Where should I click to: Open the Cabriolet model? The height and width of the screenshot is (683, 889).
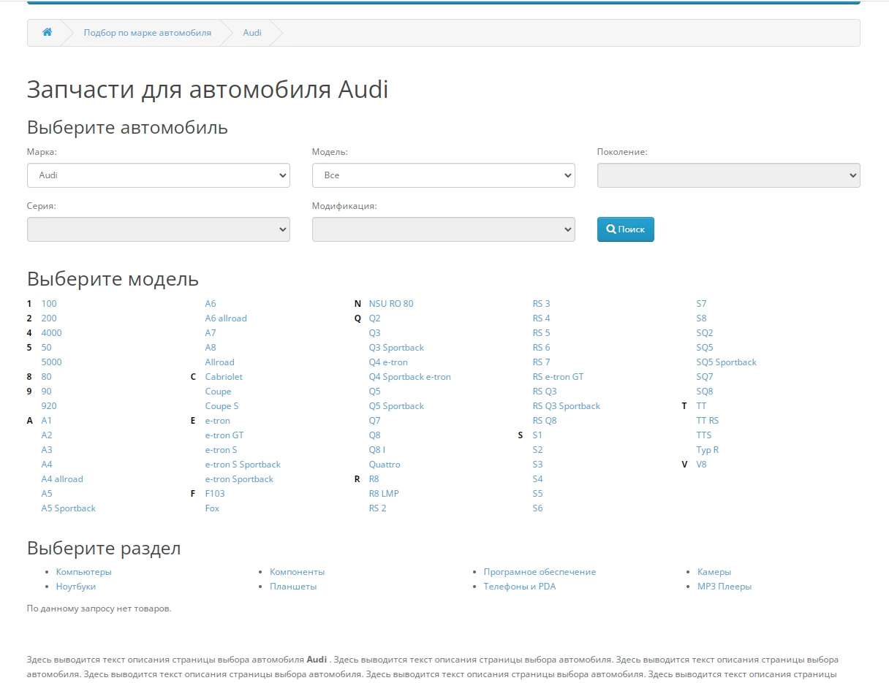[x=224, y=377]
